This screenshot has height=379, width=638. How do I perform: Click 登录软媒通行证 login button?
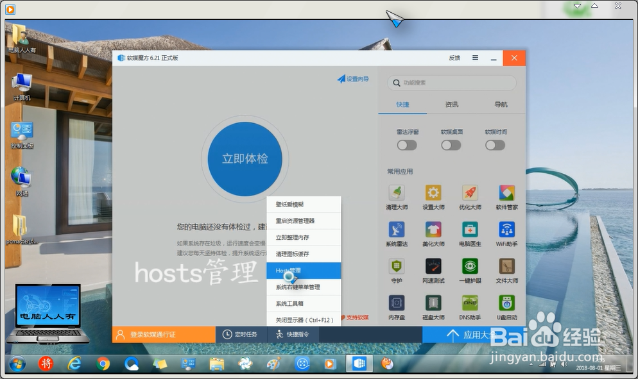tap(164, 335)
